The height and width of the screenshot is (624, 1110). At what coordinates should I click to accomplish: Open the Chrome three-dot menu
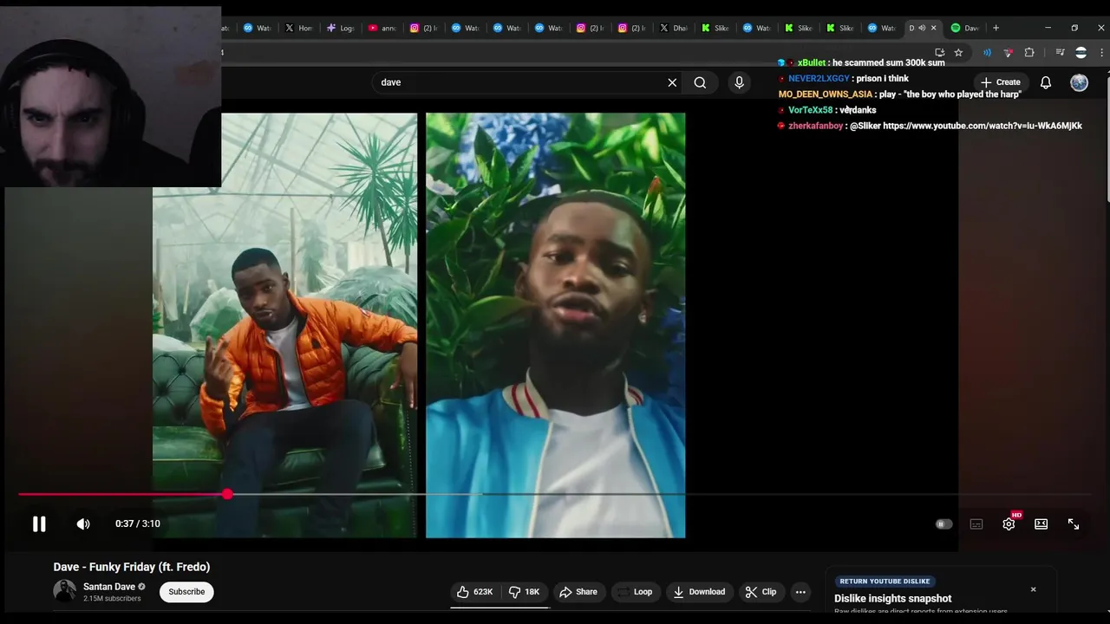coord(1101,53)
